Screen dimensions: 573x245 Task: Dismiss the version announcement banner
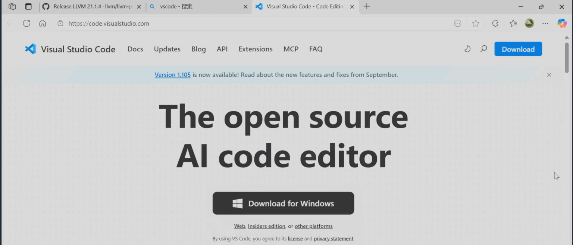[549, 75]
